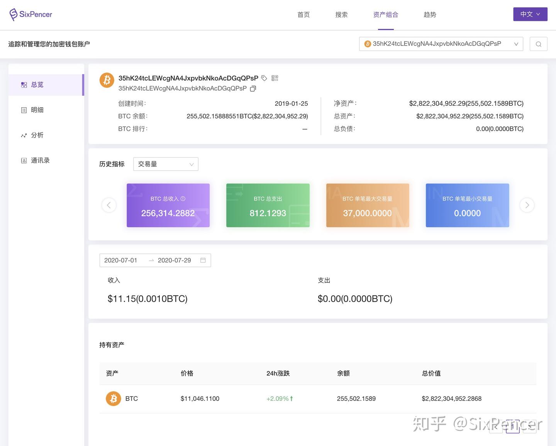Click the right carousel arrow for metrics

(527, 205)
